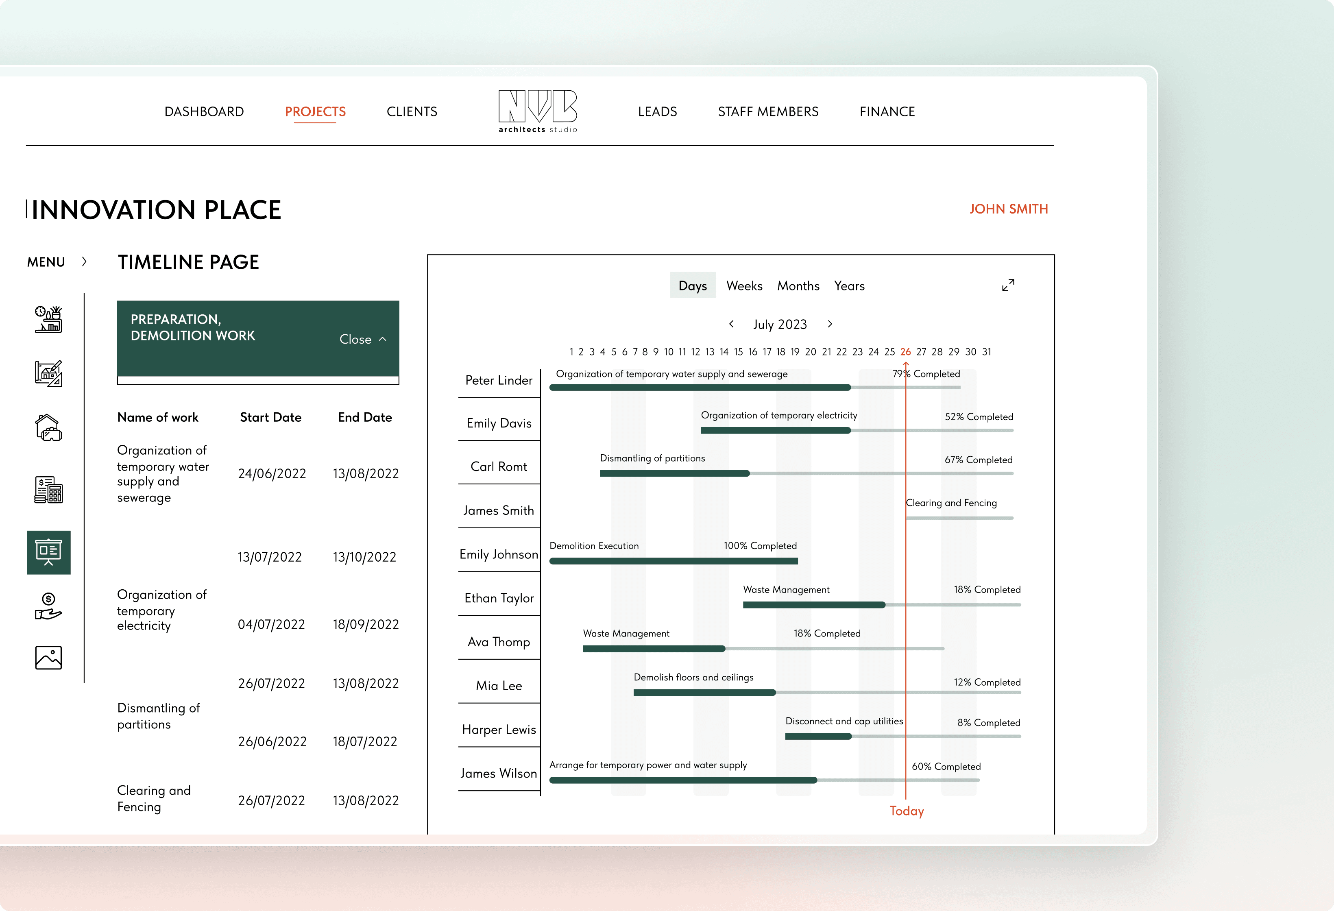The height and width of the screenshot is (911, 1334).
Task: Select Carl Romt in the staff list
Action: coord(499,466)
